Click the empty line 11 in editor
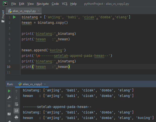The height and width of the screenshot is (122, 156). point(88,72)
